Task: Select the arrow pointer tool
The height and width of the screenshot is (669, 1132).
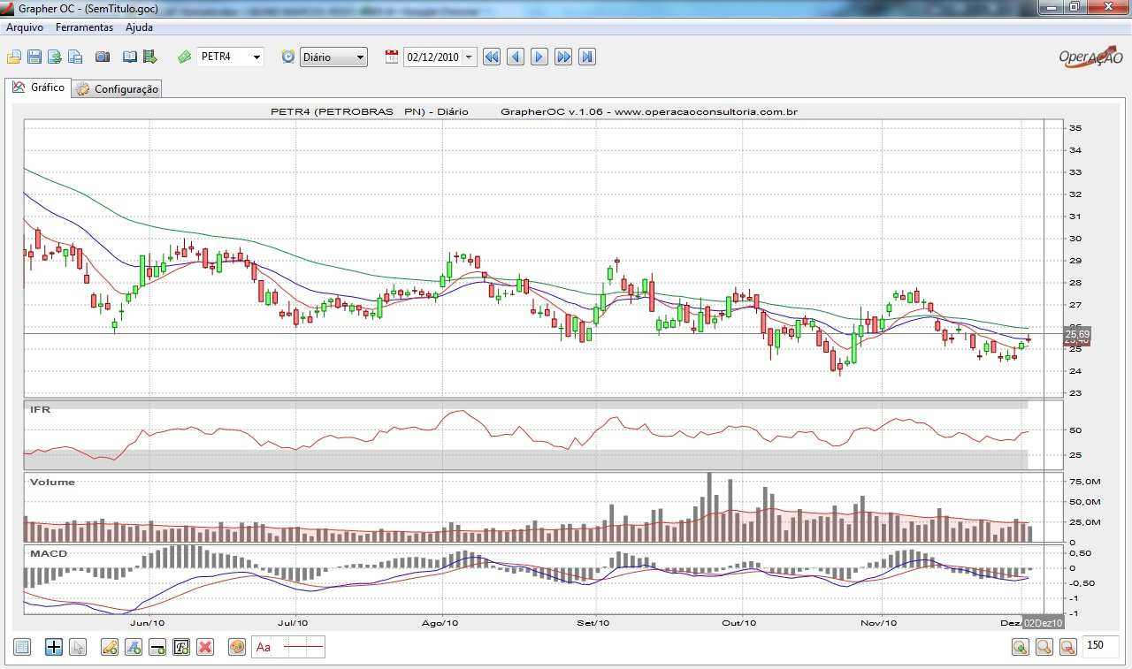Action: pos(78,647)
